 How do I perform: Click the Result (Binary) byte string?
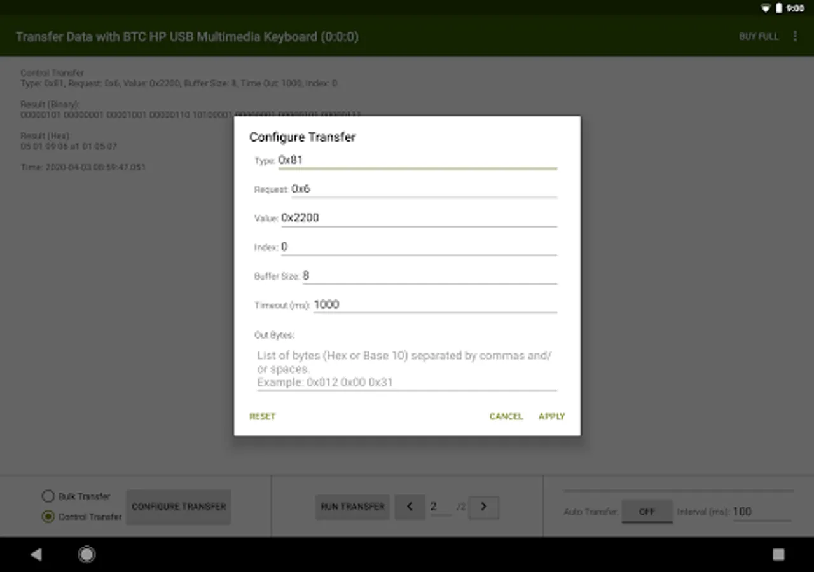[x=191, y=115]
